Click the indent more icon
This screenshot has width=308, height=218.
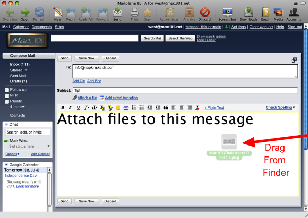point(158,107)
